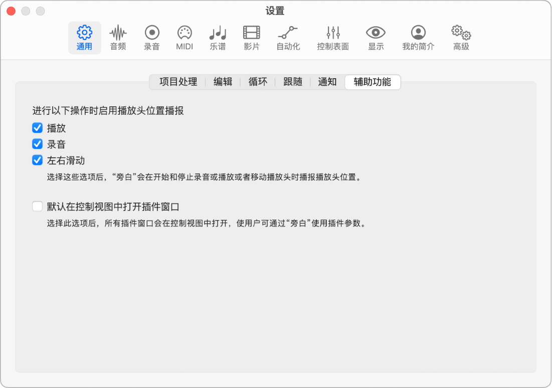Open the 显示 display settings pane
The height and width of the screenshot is (388, 552).
point(376,38)
